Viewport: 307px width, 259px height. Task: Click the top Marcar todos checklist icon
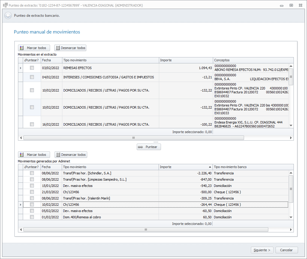22,48
